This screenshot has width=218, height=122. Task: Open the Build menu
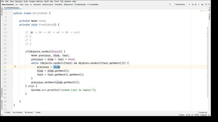(x=47, y=1)
